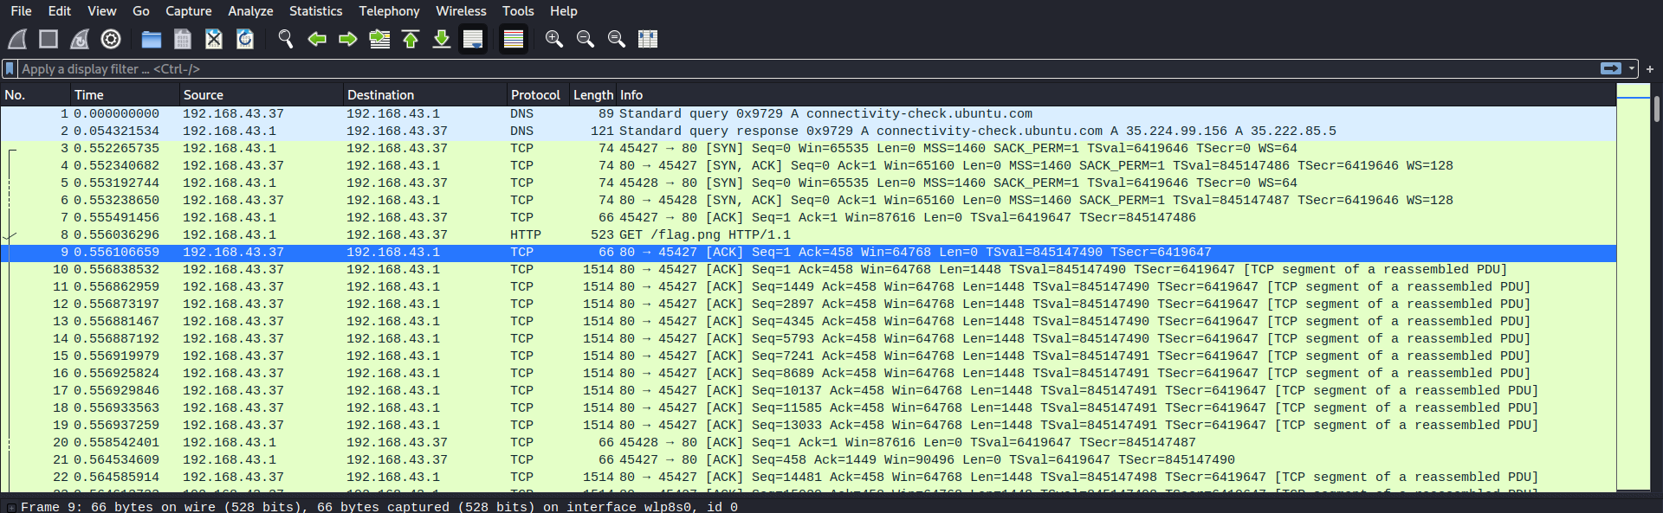Click the find packet magnifier icon
The width and height of the screenshot is (1663, 513).
(286, 39)
